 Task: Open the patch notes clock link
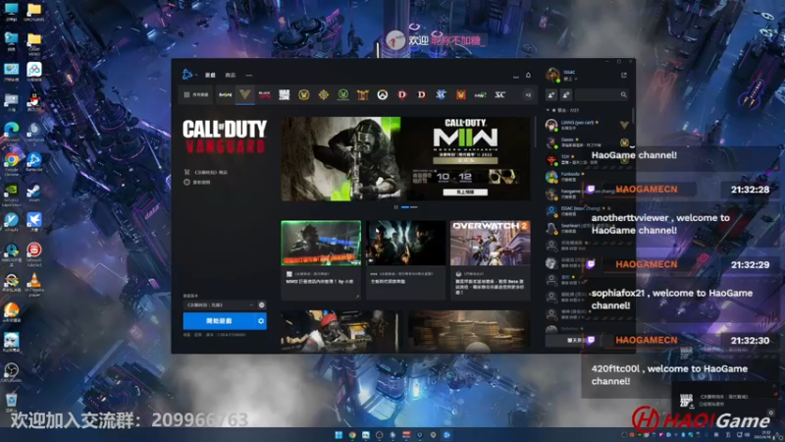pyautogui.click(x=197, y=182)
